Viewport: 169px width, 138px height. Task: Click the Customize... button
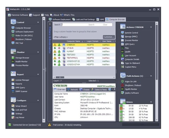pyautogui.click(x=109, y=37)
